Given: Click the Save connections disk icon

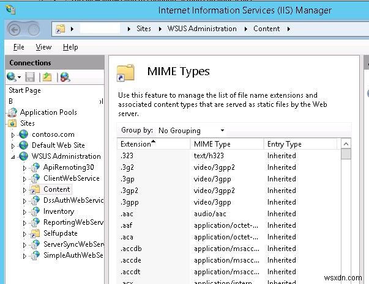Looking at the screenshot, I should coord(30,77).
